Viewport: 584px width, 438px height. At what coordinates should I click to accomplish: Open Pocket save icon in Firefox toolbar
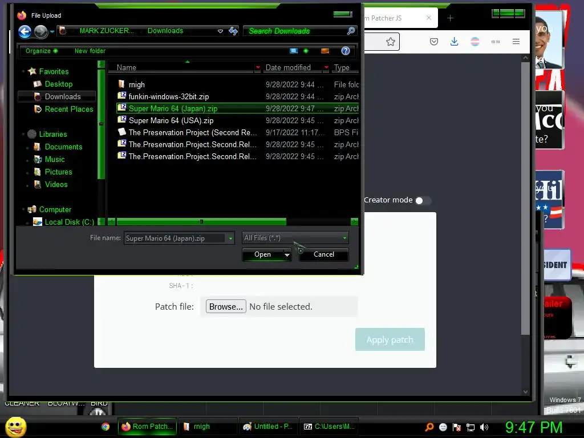click(433, 42)
